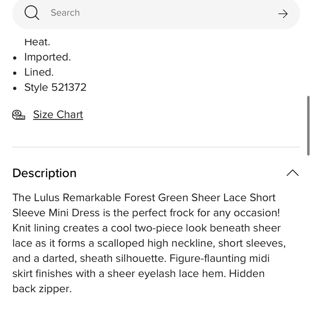Open the Size Chart link
The height and width of the screenshot is (312, 312).
pos(58,115)
